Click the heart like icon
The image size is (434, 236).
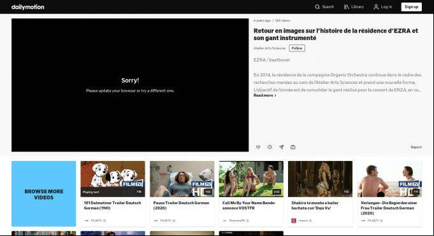[258, 147]
